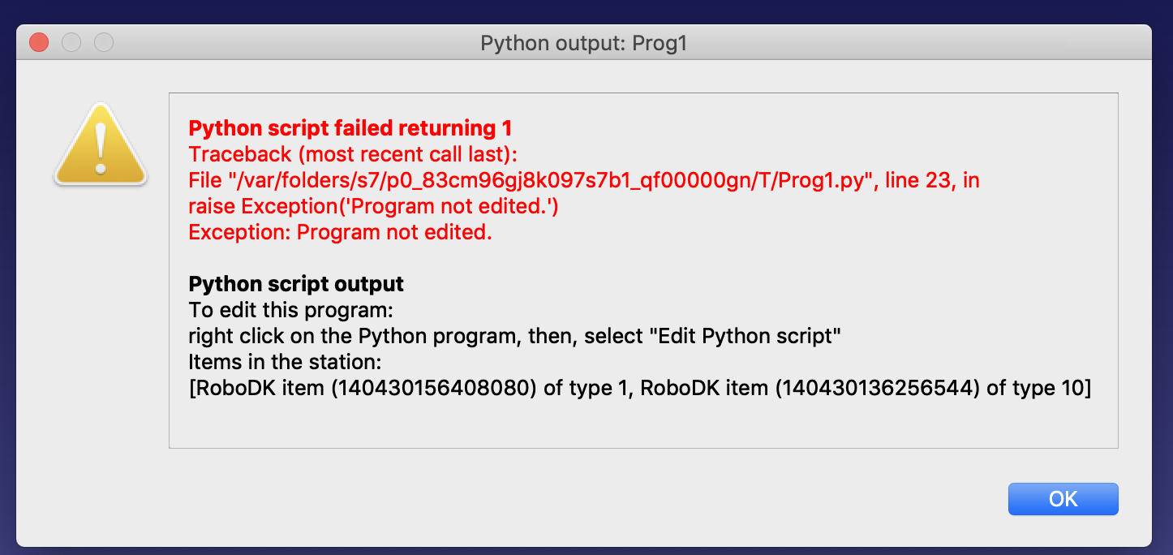Click the "Python output: Prog1" title bar
Image resolution: width=1173 pixels, height=555 pixels.
[x=583, y=43]
